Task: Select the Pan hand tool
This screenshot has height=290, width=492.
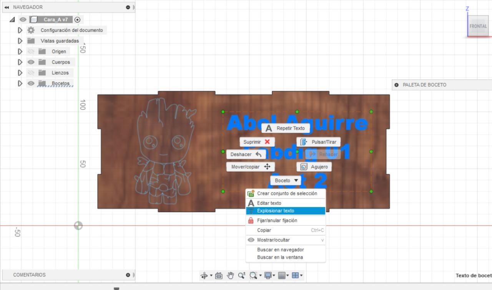Action: click(231, 275)
